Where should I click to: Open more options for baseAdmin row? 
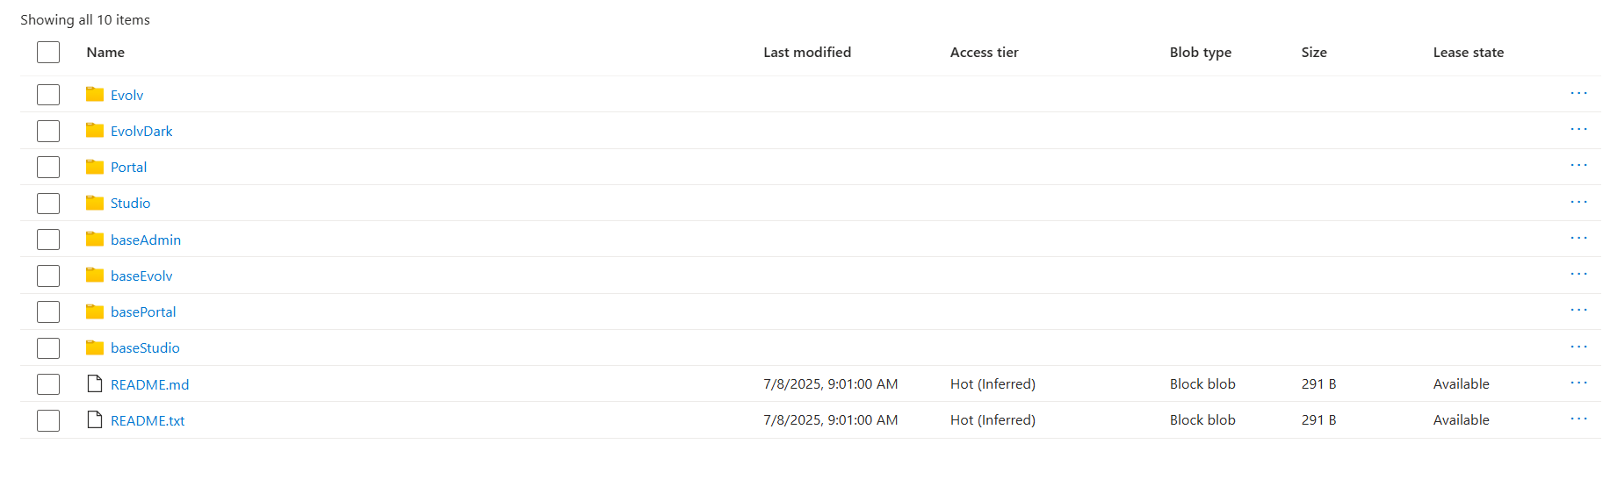(x=1578, y=239)
